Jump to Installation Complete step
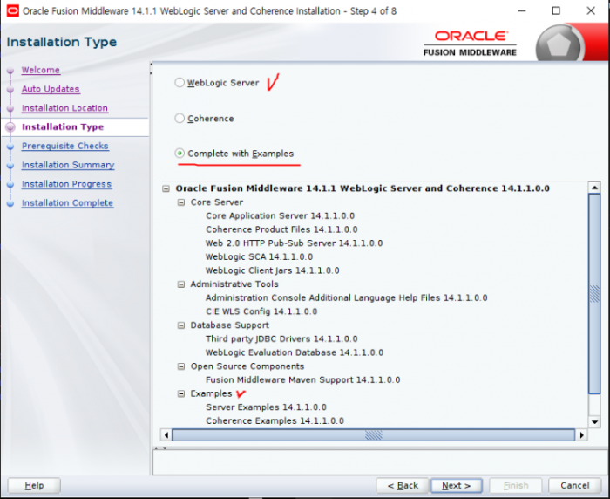The width and height of the screenshot is (610, 499). click(67, 203)
